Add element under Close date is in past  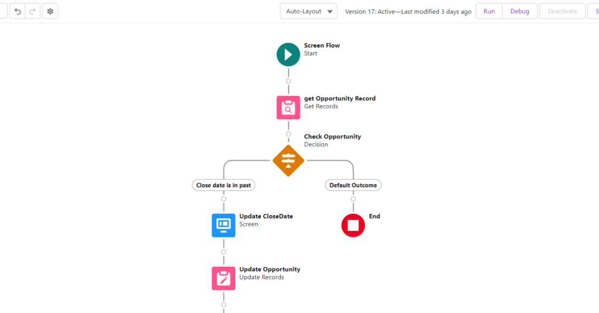[x=223, y=199]
